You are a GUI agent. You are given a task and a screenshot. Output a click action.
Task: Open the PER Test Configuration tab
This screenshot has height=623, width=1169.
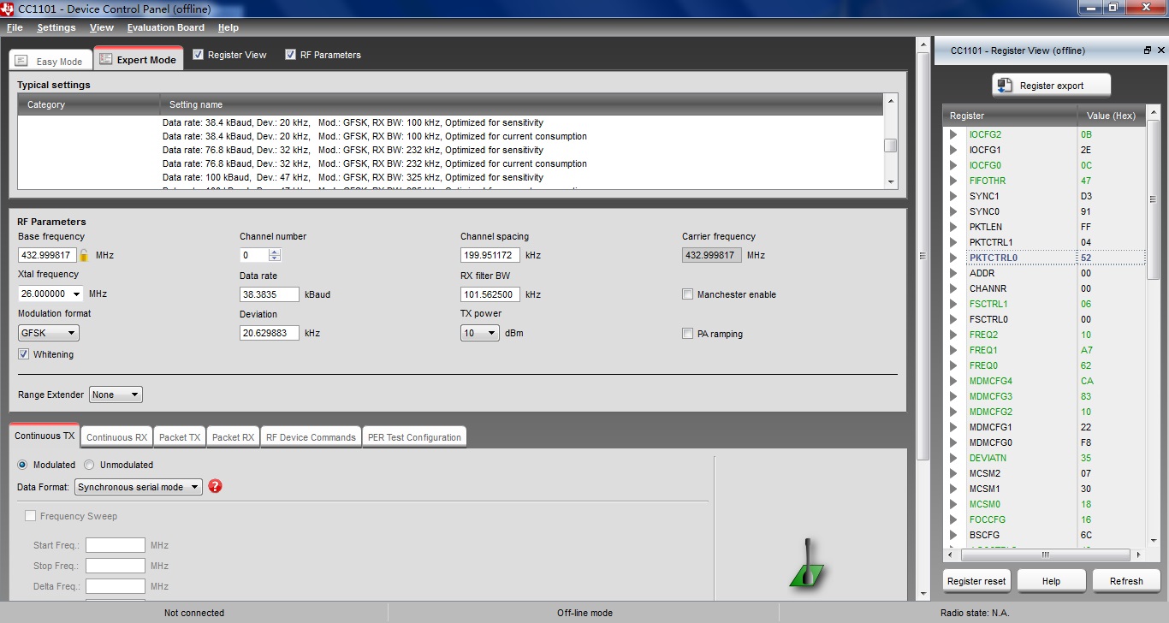coord(414,436)
